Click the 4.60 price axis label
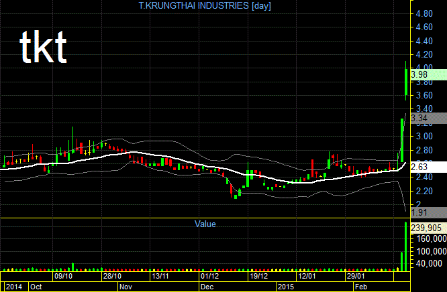 click(x=424, y=27)
